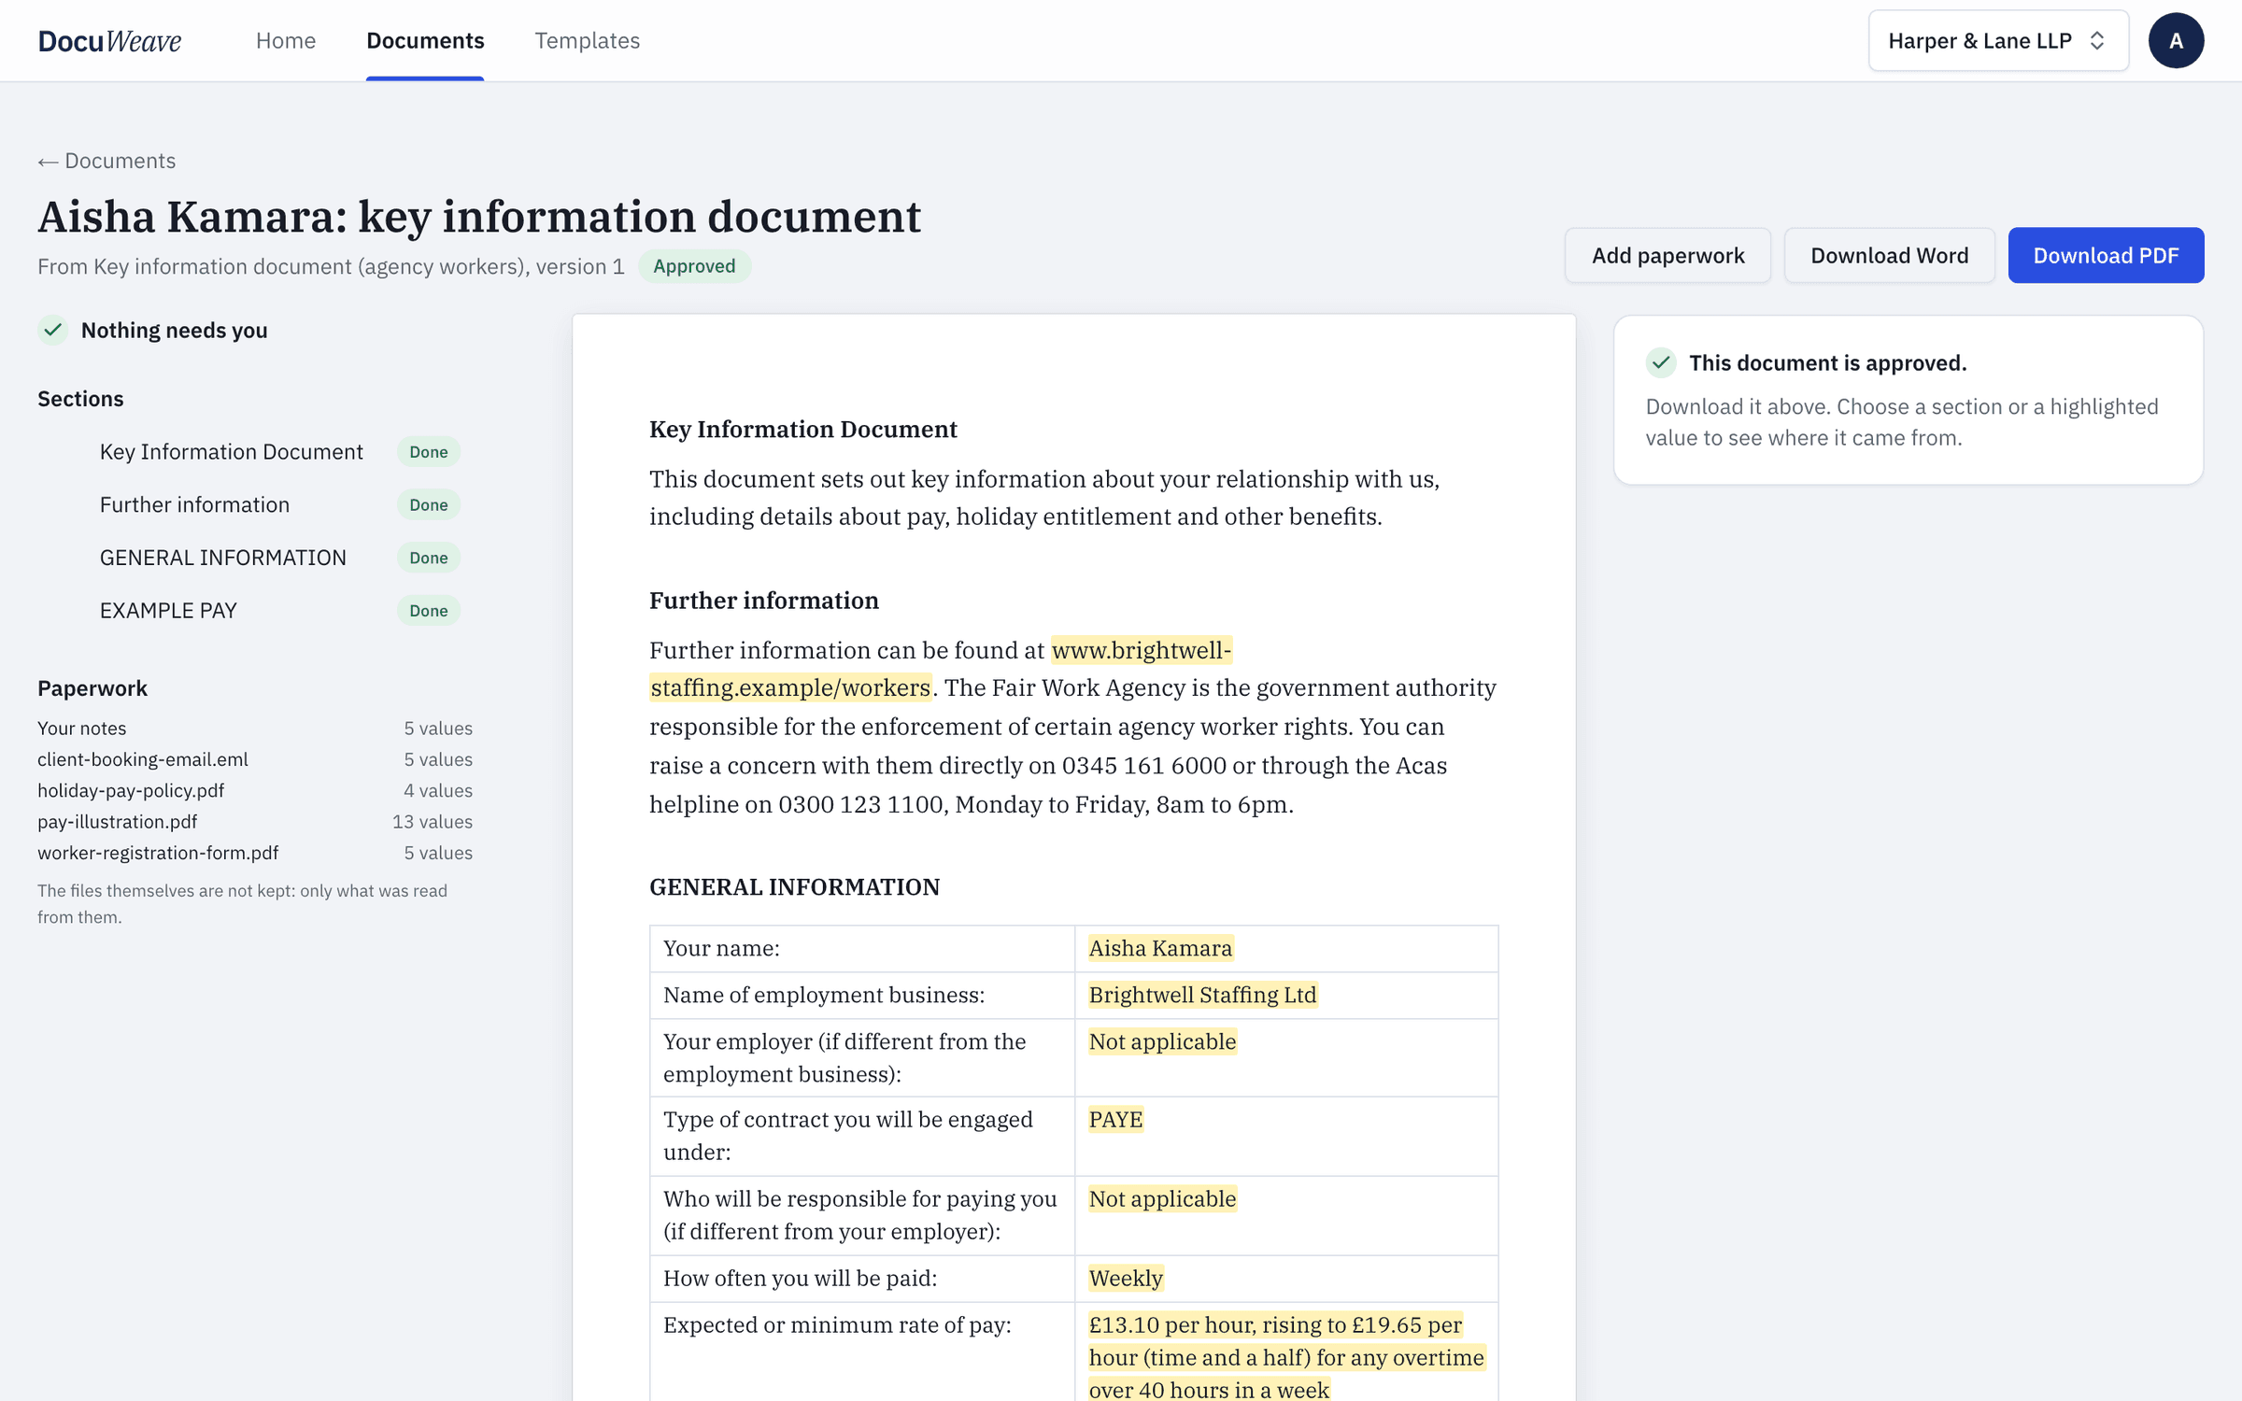The width and height of the screenshot is (2242, 1401).
Task: Go back via the Documents breadcrumb link
Action: tap(106, 161)
